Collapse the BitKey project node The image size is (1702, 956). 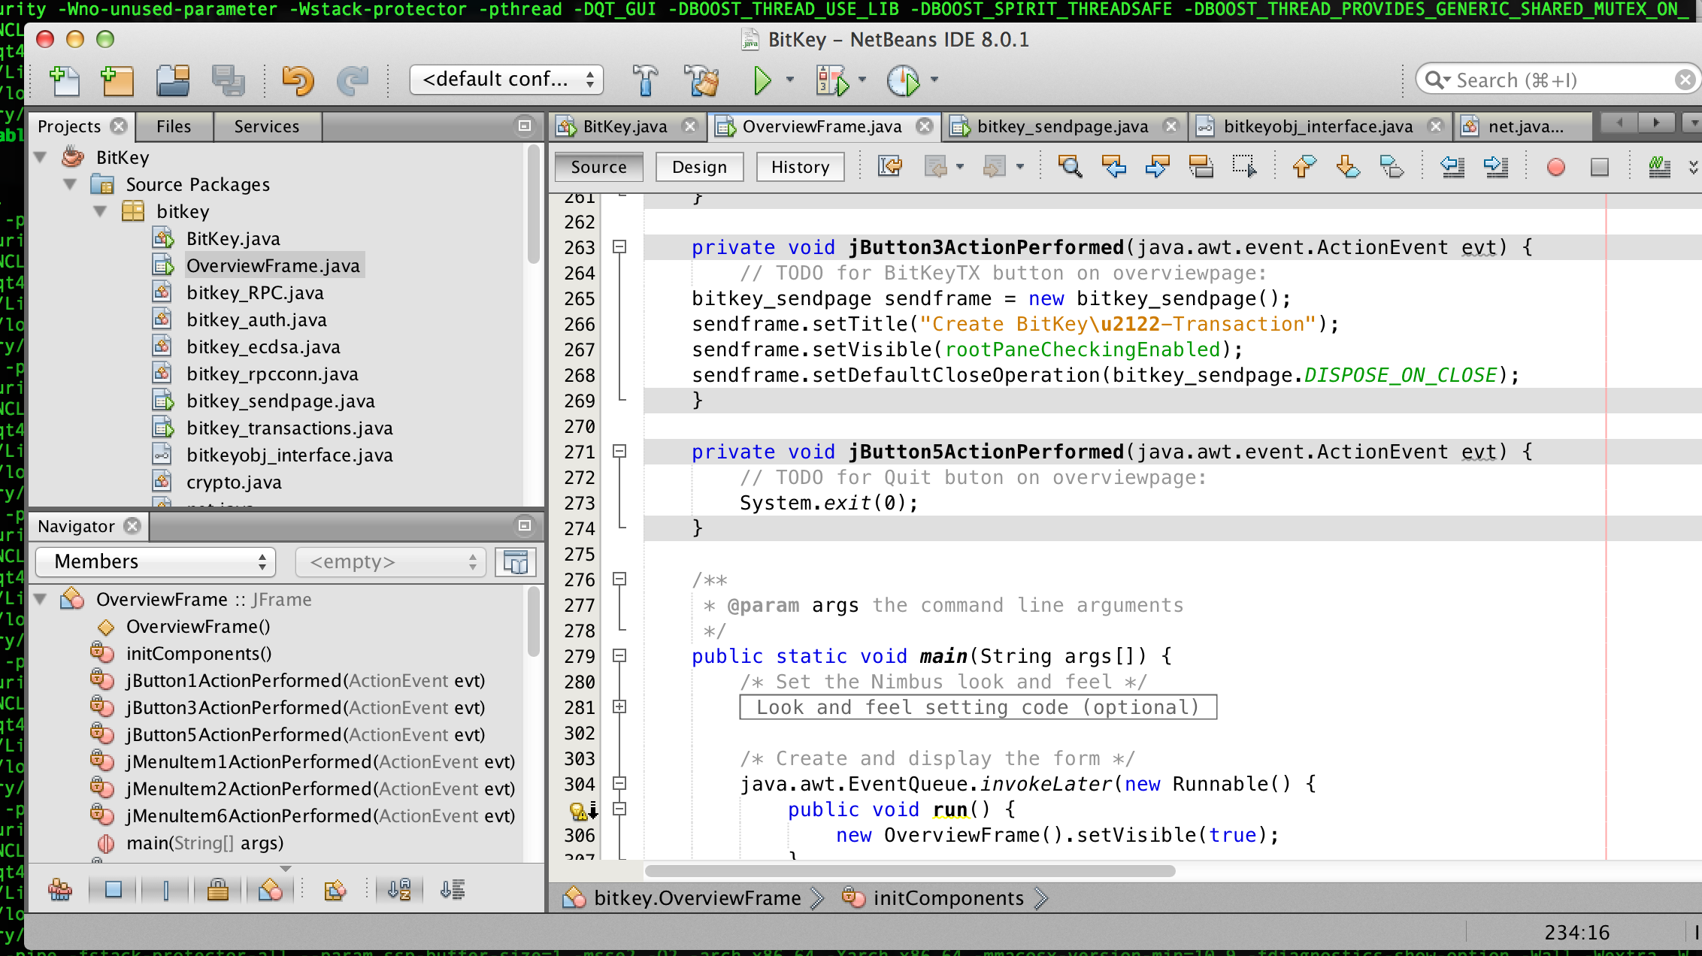tap(41, 157)
